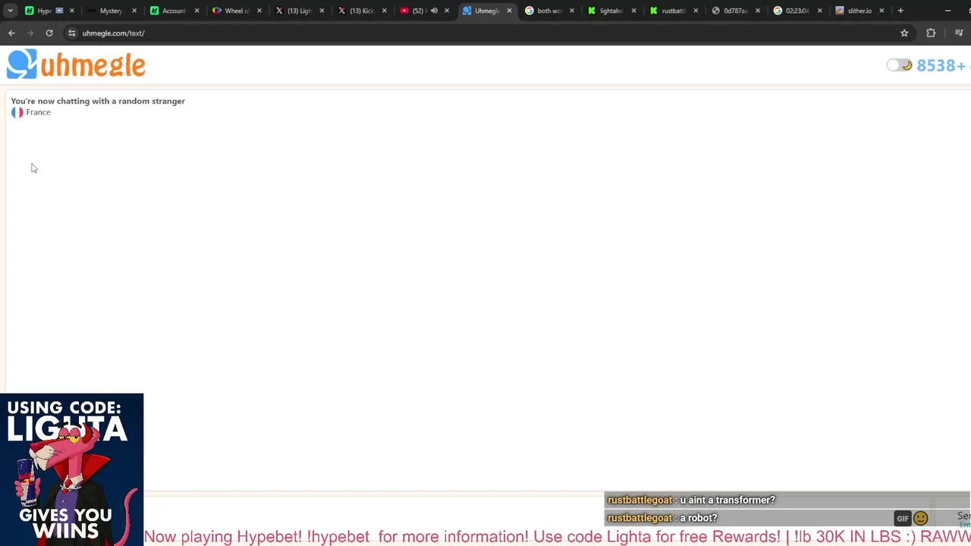The height and width of the screenshot is (546, 971).
Task: Toggle dark mode switch with moon
Action: [899, 65]
